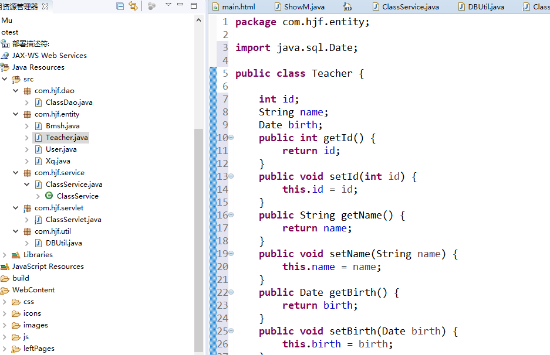Collapse the com.hjf.service package

point(15,173)
